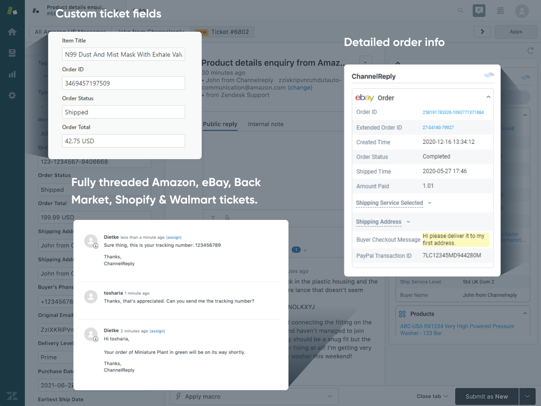
Task: Open the chat conversations icon
Action: tap(478, 11)
